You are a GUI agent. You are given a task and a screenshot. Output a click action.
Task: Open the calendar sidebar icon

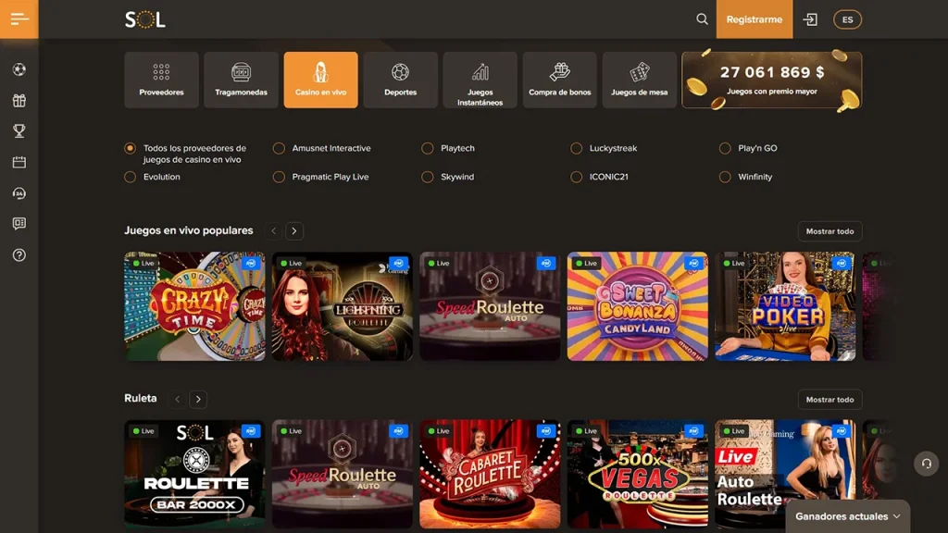tap(19, 162)
